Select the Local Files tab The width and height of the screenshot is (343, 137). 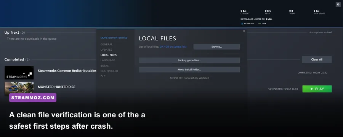pyautogui.click(x=109, y=55)
